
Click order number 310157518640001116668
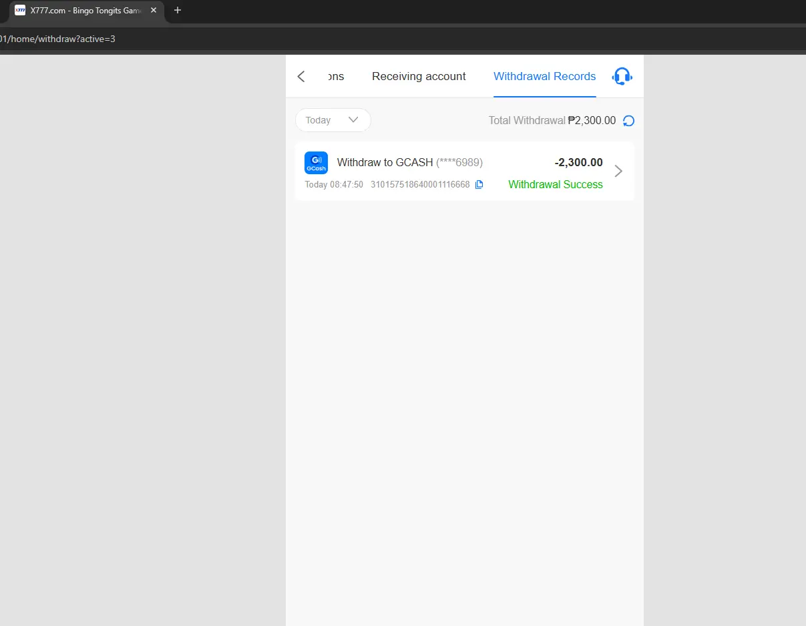coord(420,185)
